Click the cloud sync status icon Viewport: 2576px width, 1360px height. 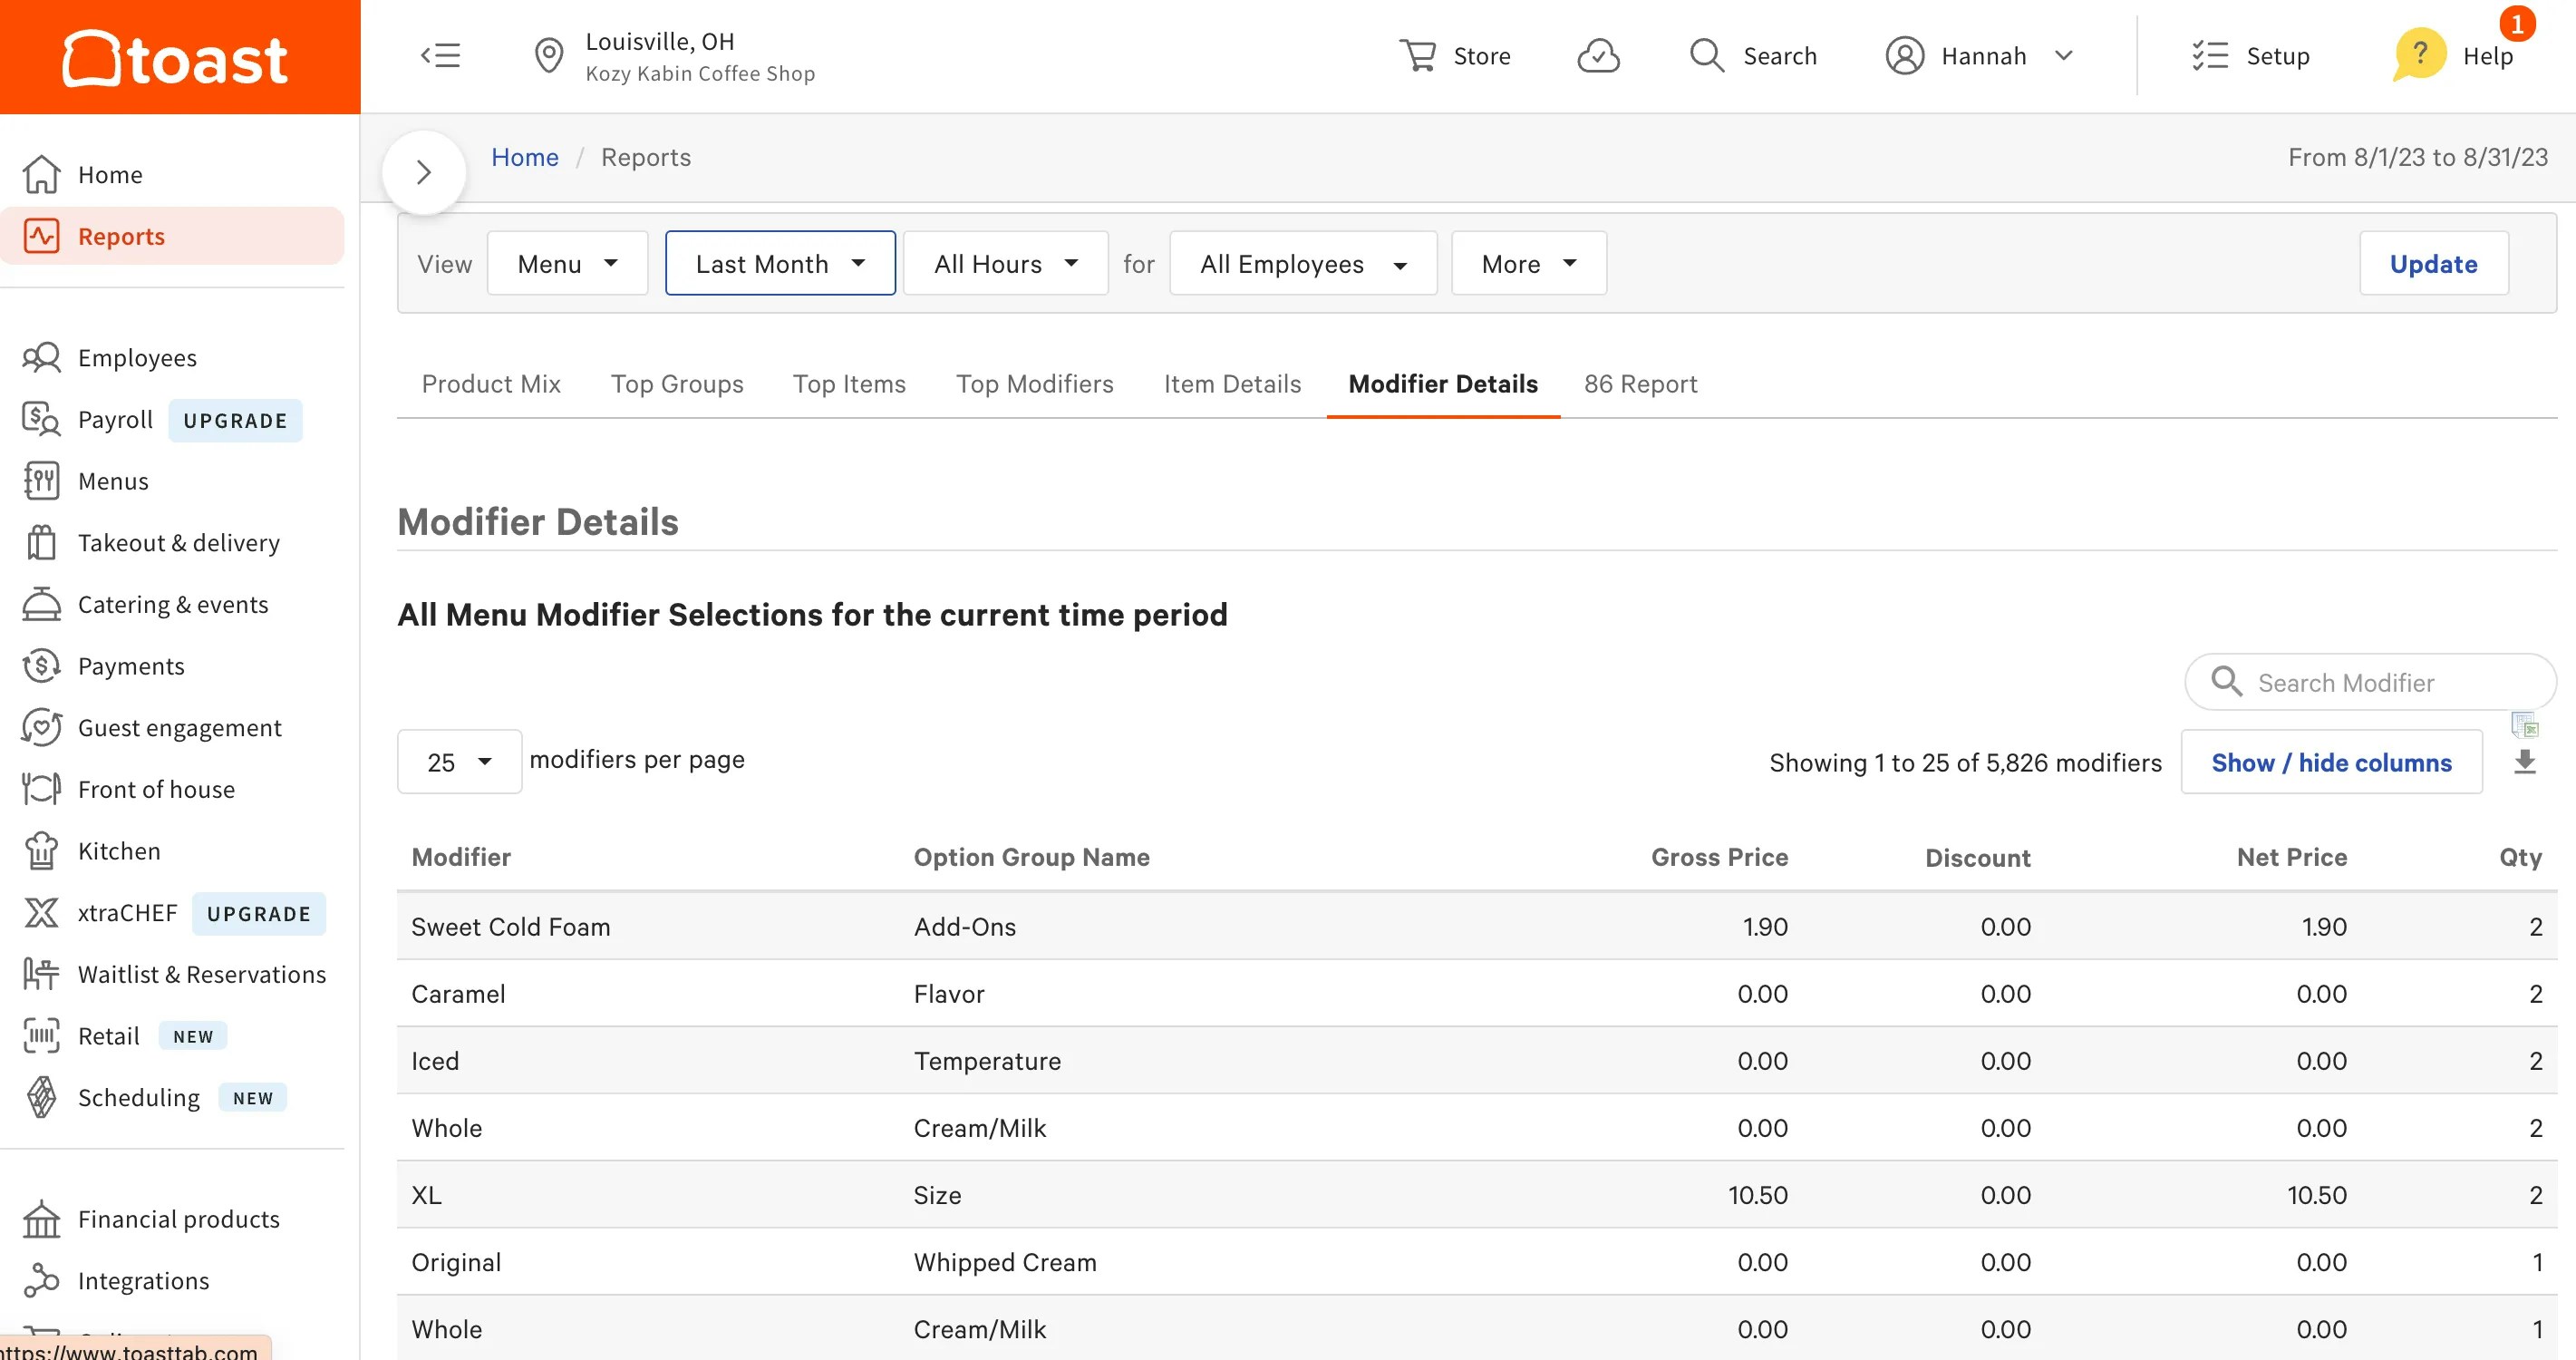coord(1598,56)
